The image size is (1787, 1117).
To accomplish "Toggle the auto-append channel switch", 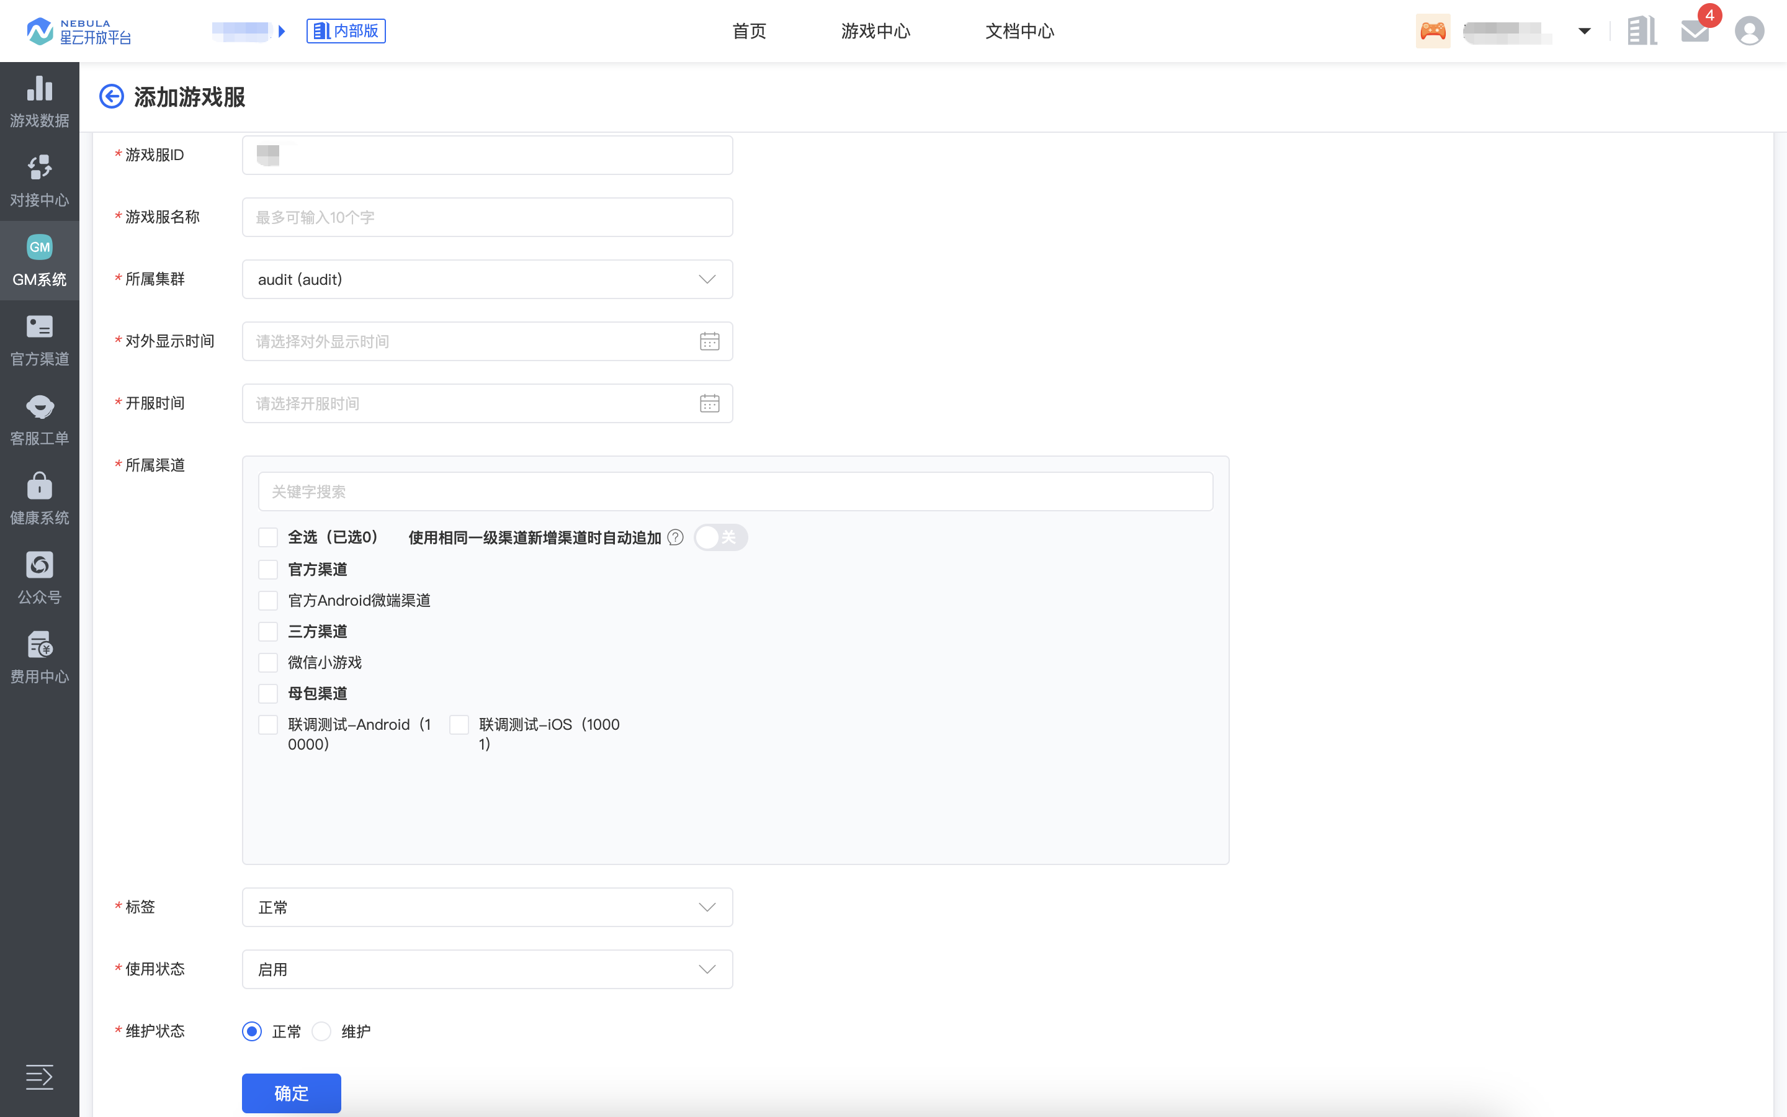I will [721, 537].
